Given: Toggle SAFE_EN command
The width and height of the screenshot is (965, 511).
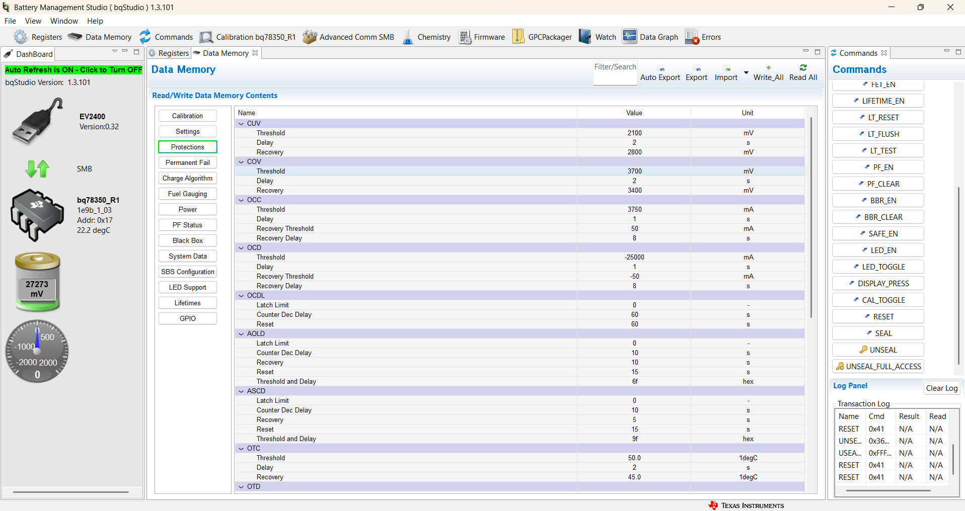Looking at the screenshot, I should tap(878, 233).
